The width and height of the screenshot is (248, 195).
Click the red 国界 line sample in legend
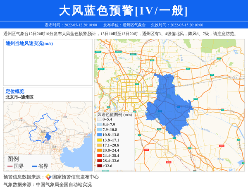[x=10, y=166]
